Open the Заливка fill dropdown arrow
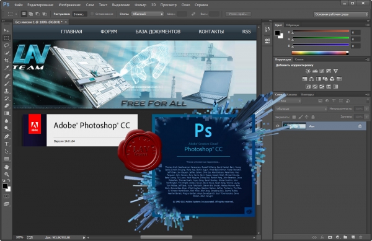372x241 pixels. click(367, 116)
